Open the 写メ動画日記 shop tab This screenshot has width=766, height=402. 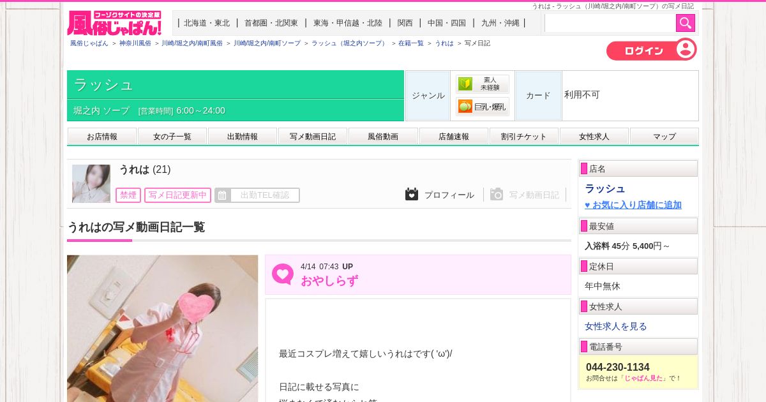coord(313,137)
